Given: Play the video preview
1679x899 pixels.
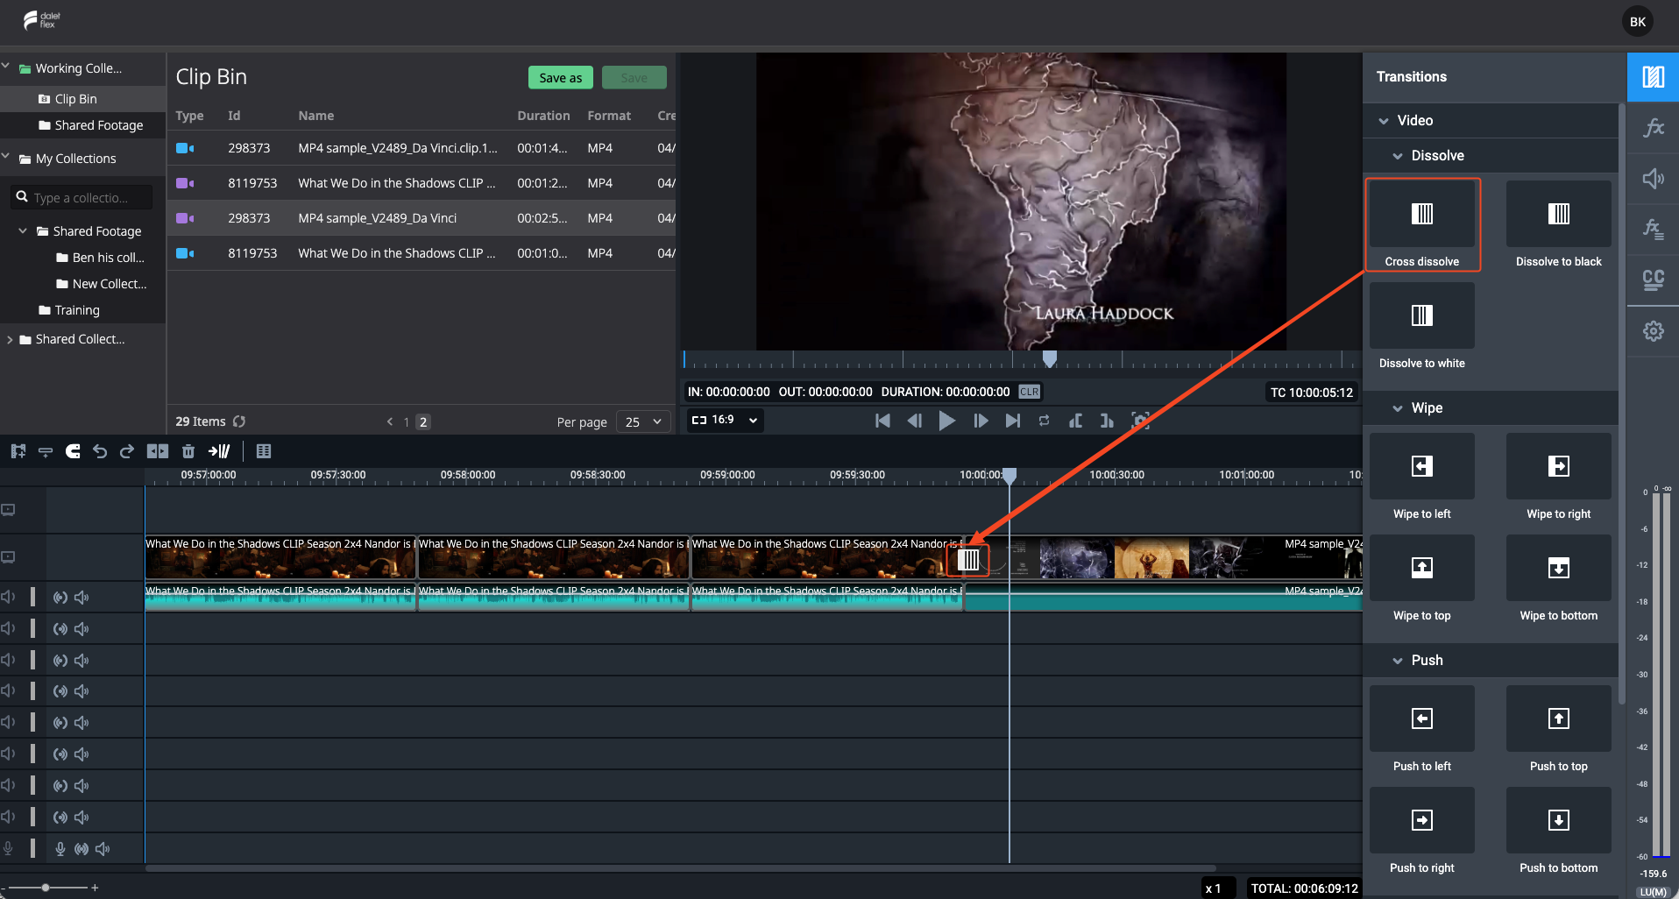Looking at the screenshot, I should coord(946,421).
